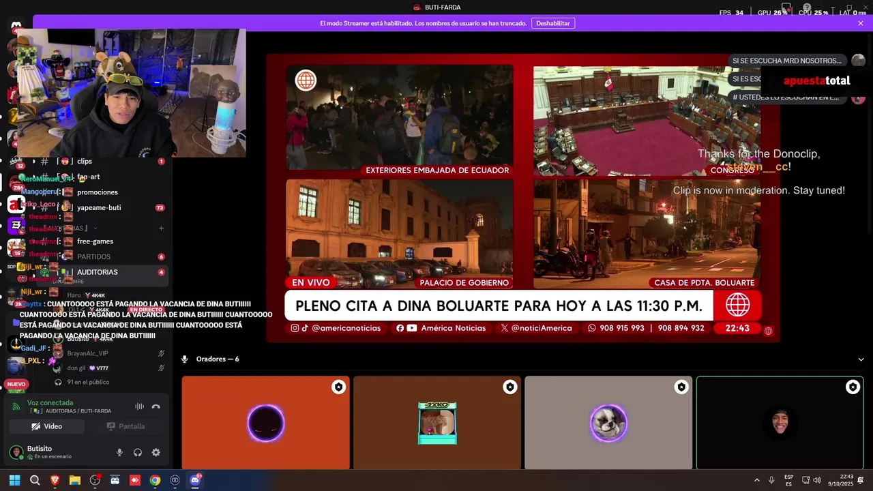Viewport: 873px width, 491px height.
Task: Open the Discord taskbar icon
Action: pos(195,480)
